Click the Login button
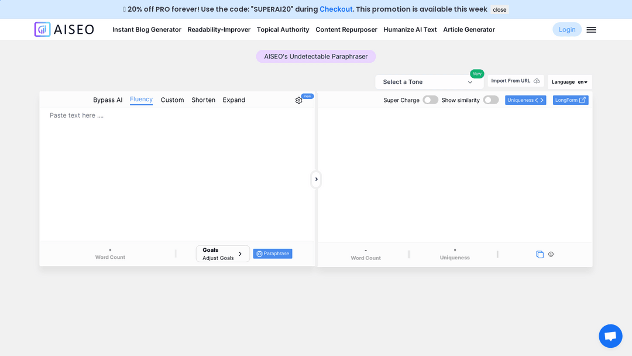632x356 pixels. pos(566,29)
